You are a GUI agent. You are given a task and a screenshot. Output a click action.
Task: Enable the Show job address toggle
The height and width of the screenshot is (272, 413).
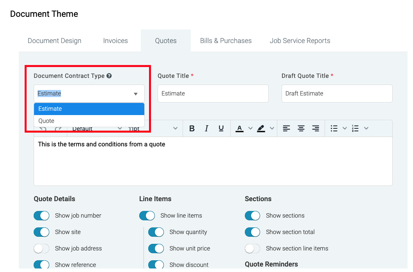click(x=41, y=249)
